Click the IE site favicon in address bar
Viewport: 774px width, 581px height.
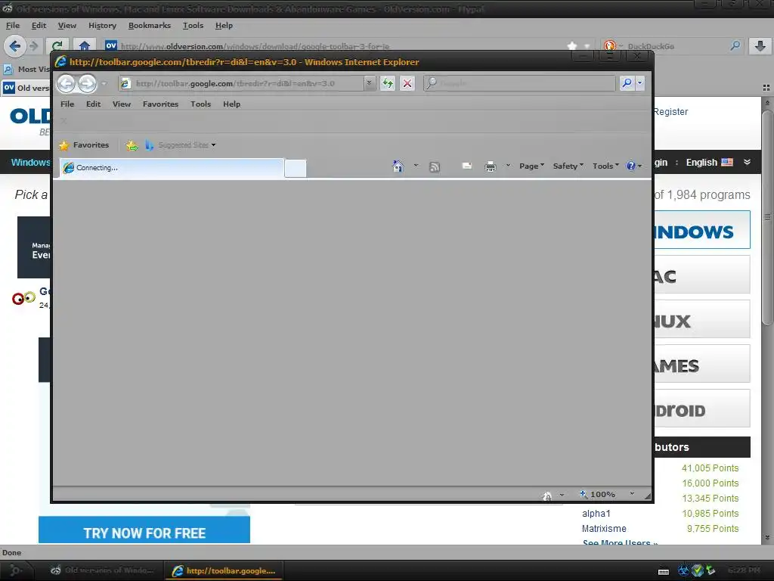click(x=125, y=83)
